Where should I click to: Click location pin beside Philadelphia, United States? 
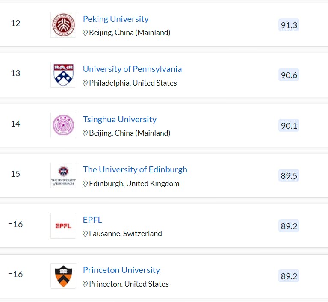85,83
